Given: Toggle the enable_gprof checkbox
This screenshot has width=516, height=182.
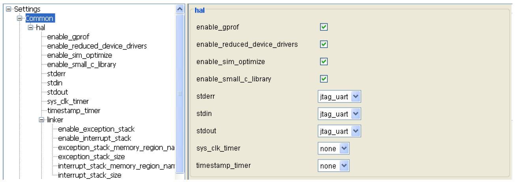Looking at the screenshot, I should point(323,27).
